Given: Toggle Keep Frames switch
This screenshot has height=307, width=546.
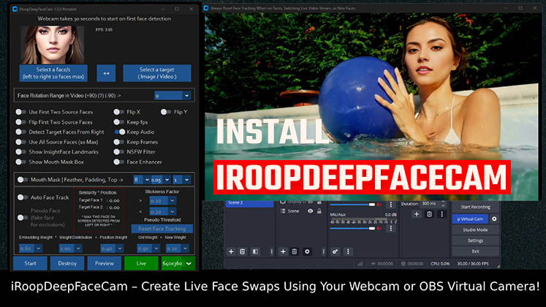Looking at the screenshot, I should coord(118,142).
